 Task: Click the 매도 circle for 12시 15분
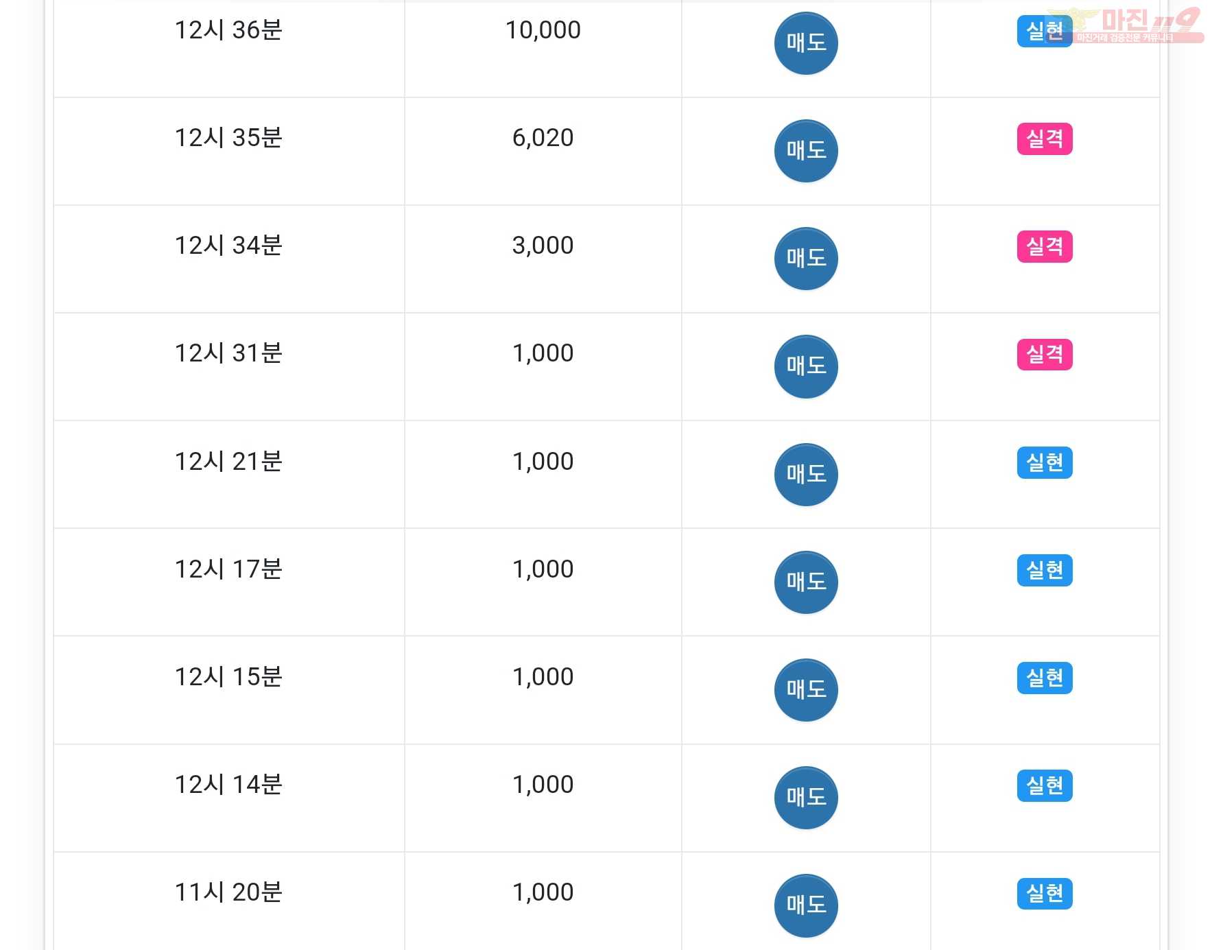click(x=806, y=690)
